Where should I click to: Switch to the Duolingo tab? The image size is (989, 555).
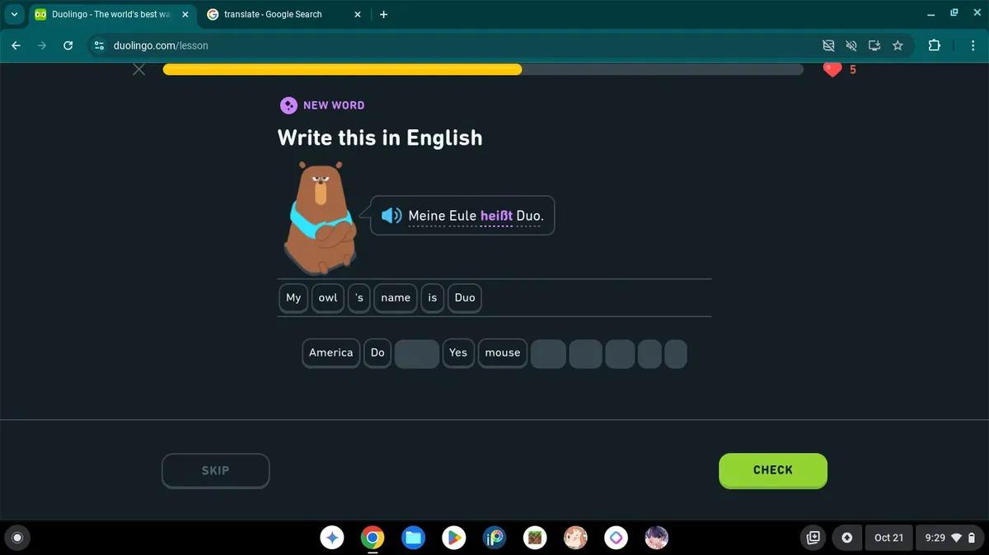[107, 14]
